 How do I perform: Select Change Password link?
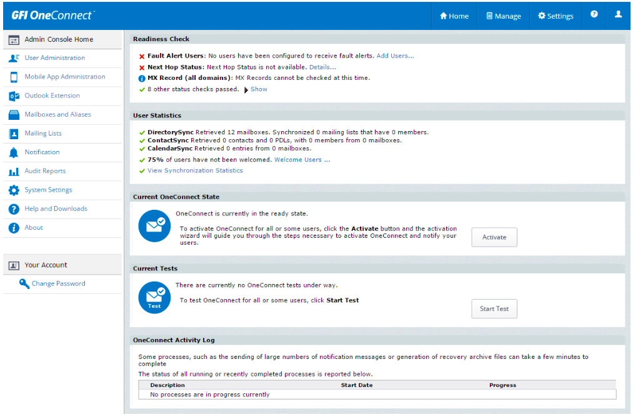pos(59,283)
